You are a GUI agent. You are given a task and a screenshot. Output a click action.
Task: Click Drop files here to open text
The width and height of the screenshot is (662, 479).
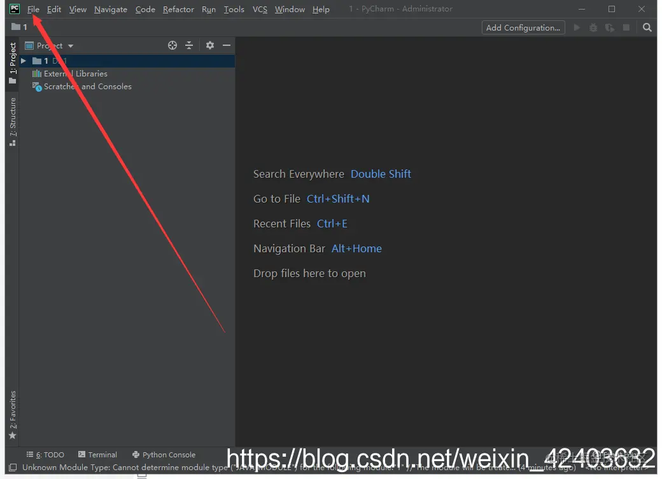pos(309,274)
